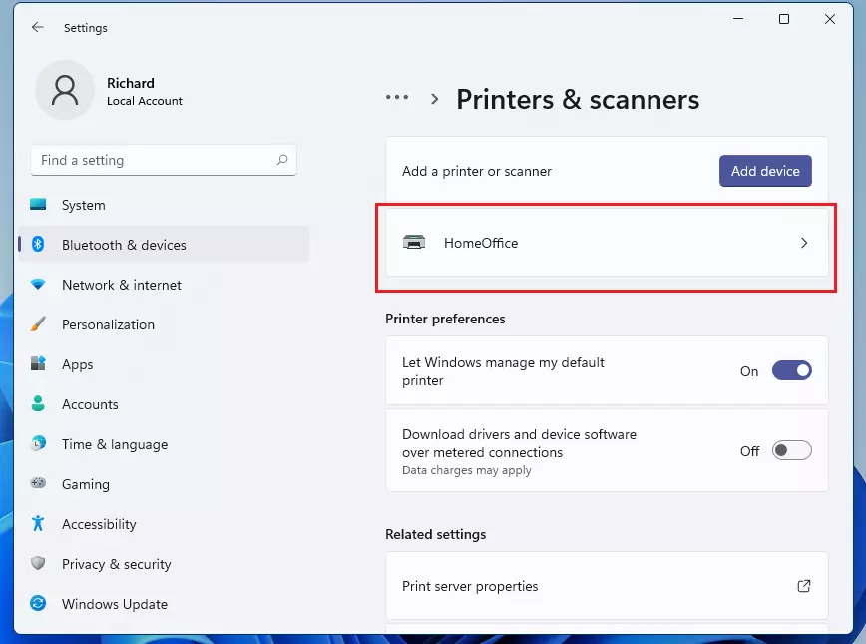Click the Related settings heading
Image resolution: width=866 pixels, height=644 pixels.
point(436,534)
